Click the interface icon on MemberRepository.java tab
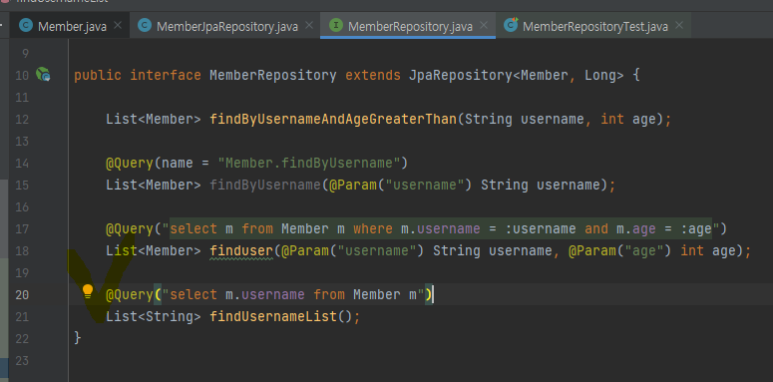Viewport: 773px width, 382px height. click(x=336, y=25)
